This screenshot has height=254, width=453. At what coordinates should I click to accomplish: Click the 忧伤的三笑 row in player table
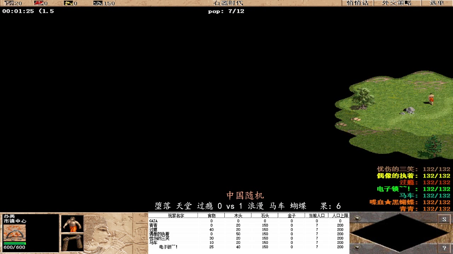click(248, 238)
